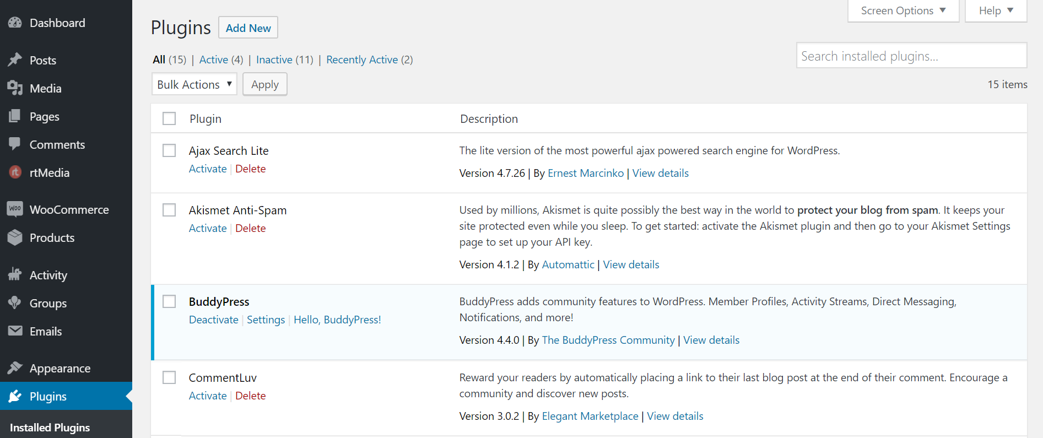Deactivate the BuddyPress plugin

[x=214, y=320]
